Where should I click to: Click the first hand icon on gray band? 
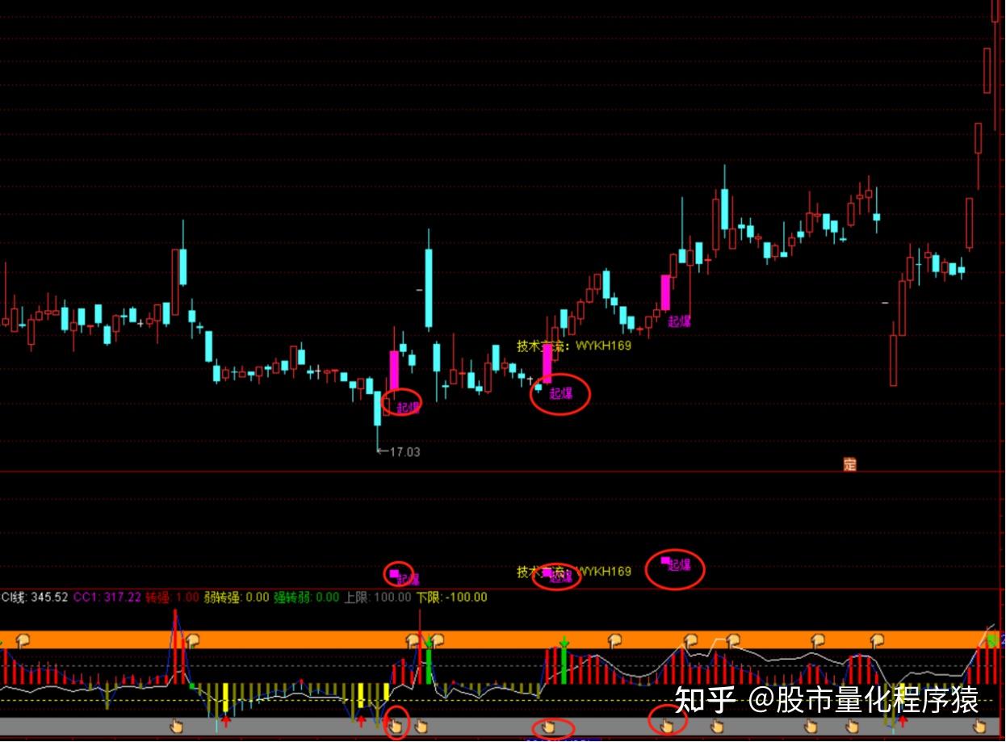coord(177,726)
